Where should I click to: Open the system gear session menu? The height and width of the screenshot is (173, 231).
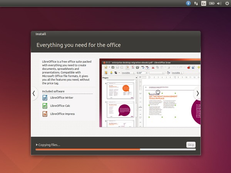tap(227, 3)
